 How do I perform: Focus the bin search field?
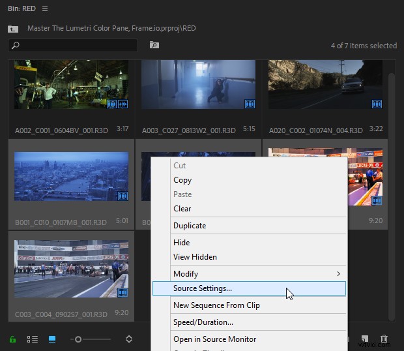tap(73, 46)
